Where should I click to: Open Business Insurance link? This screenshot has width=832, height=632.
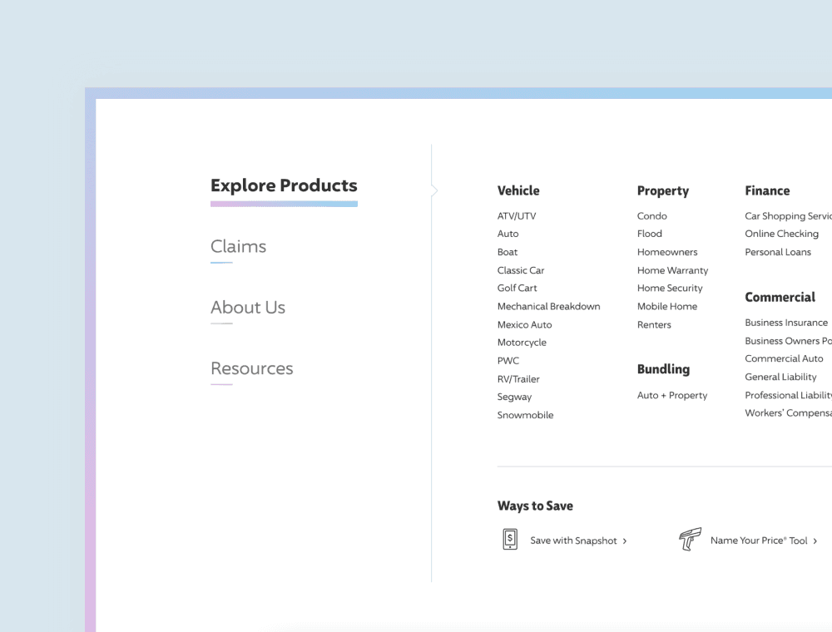point(786,323)
